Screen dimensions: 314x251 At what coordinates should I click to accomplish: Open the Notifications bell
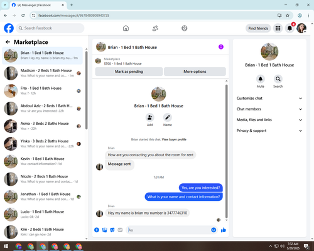pos(290,28)
